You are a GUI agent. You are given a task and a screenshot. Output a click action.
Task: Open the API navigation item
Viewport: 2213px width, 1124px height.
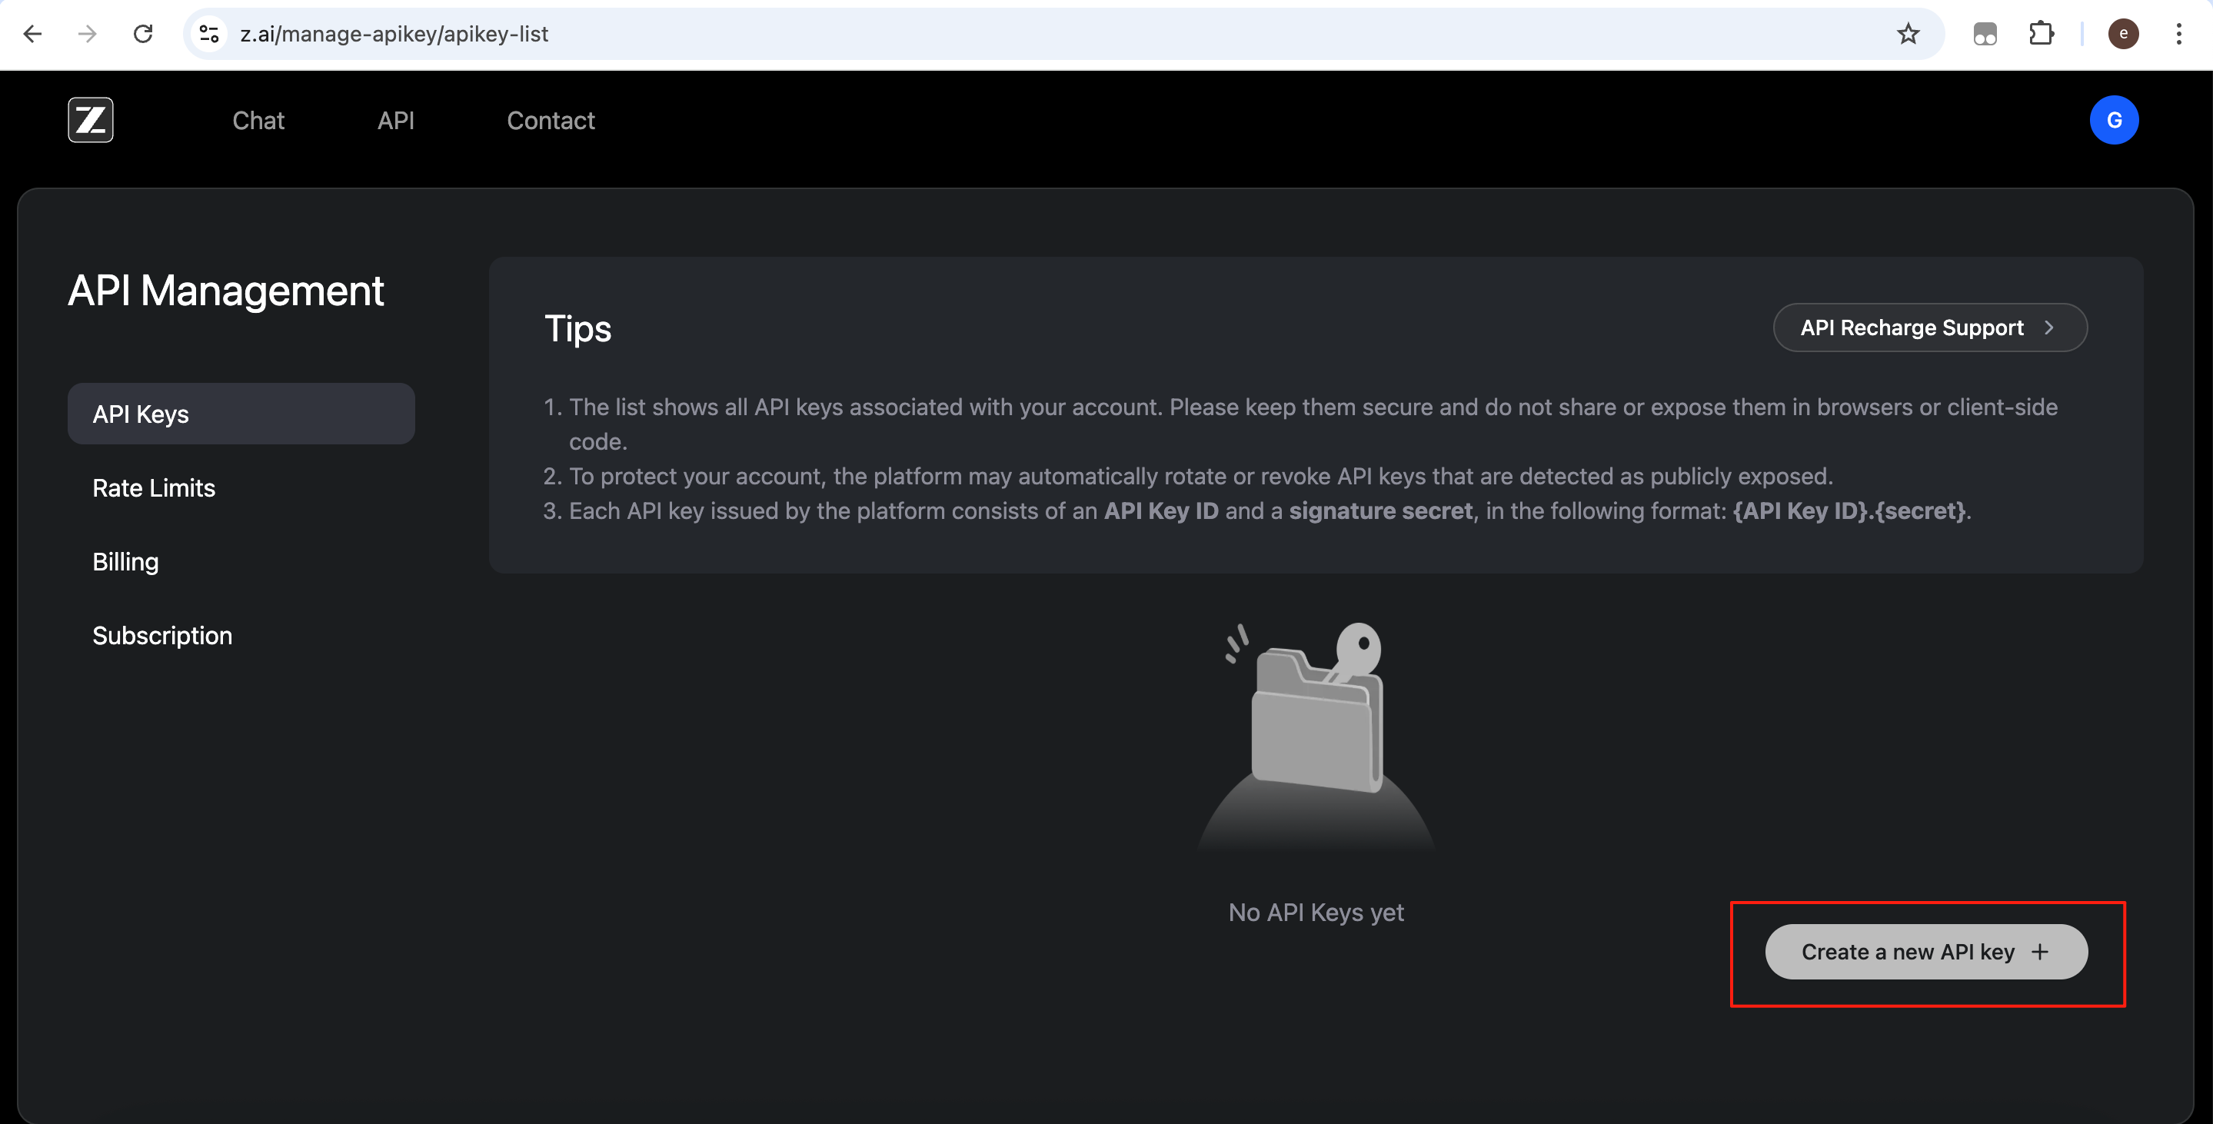[x=395, y=120]
